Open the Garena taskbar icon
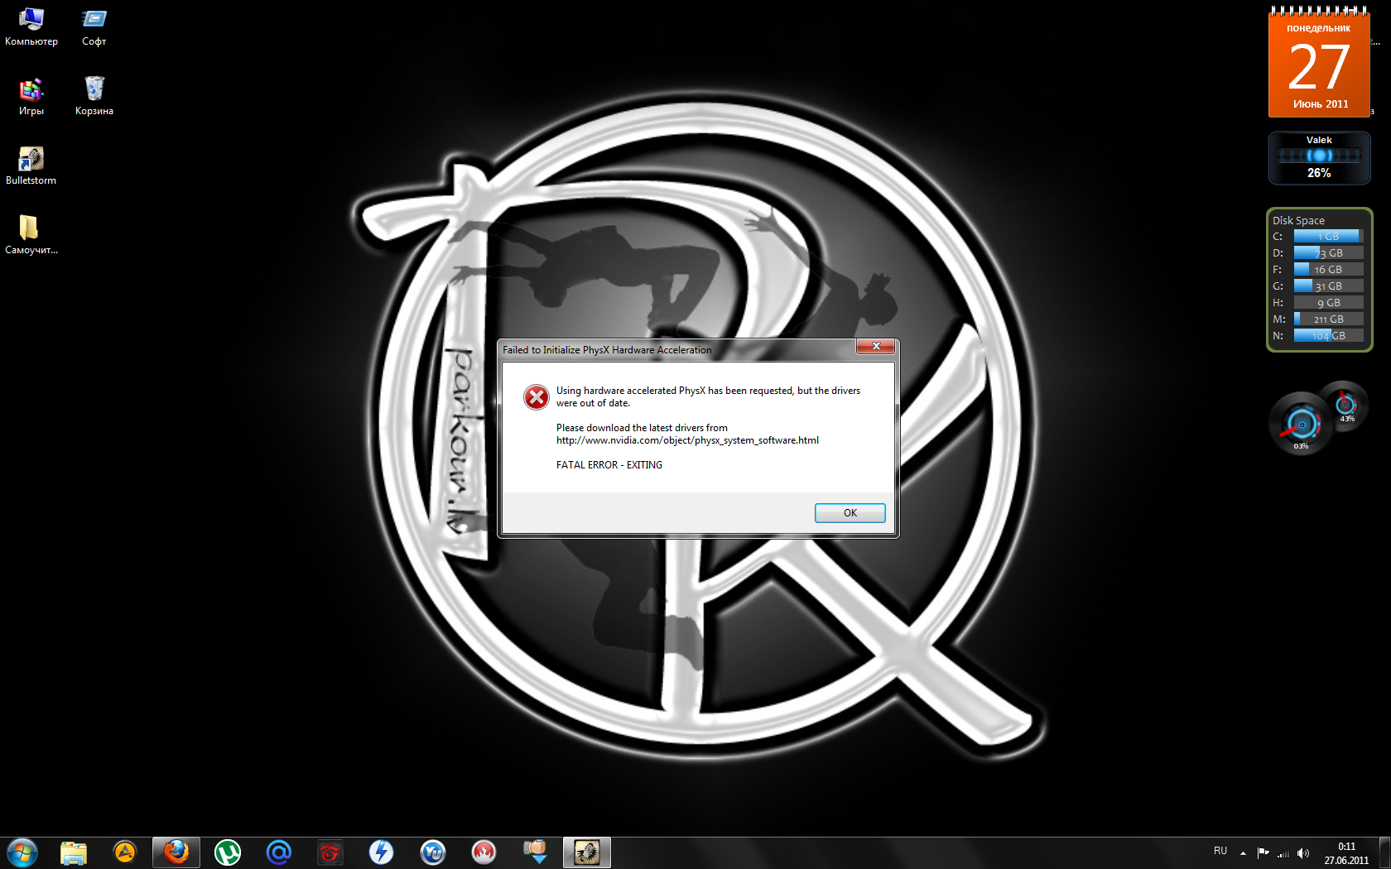 tap(330, 852)
